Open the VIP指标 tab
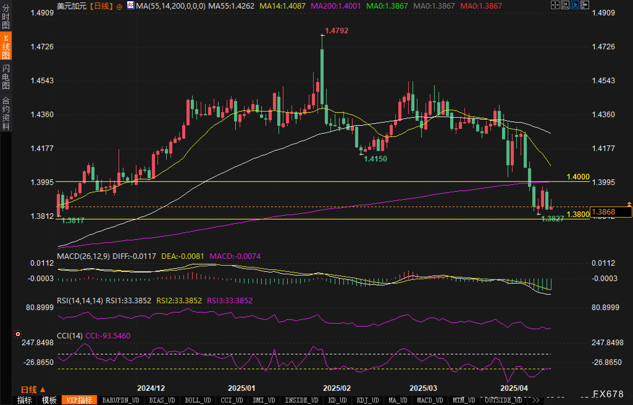 79,400
